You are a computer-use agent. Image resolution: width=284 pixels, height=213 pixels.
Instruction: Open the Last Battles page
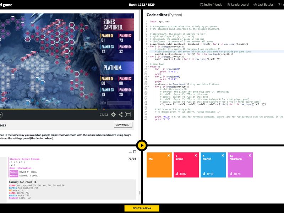tap(265, 5)
